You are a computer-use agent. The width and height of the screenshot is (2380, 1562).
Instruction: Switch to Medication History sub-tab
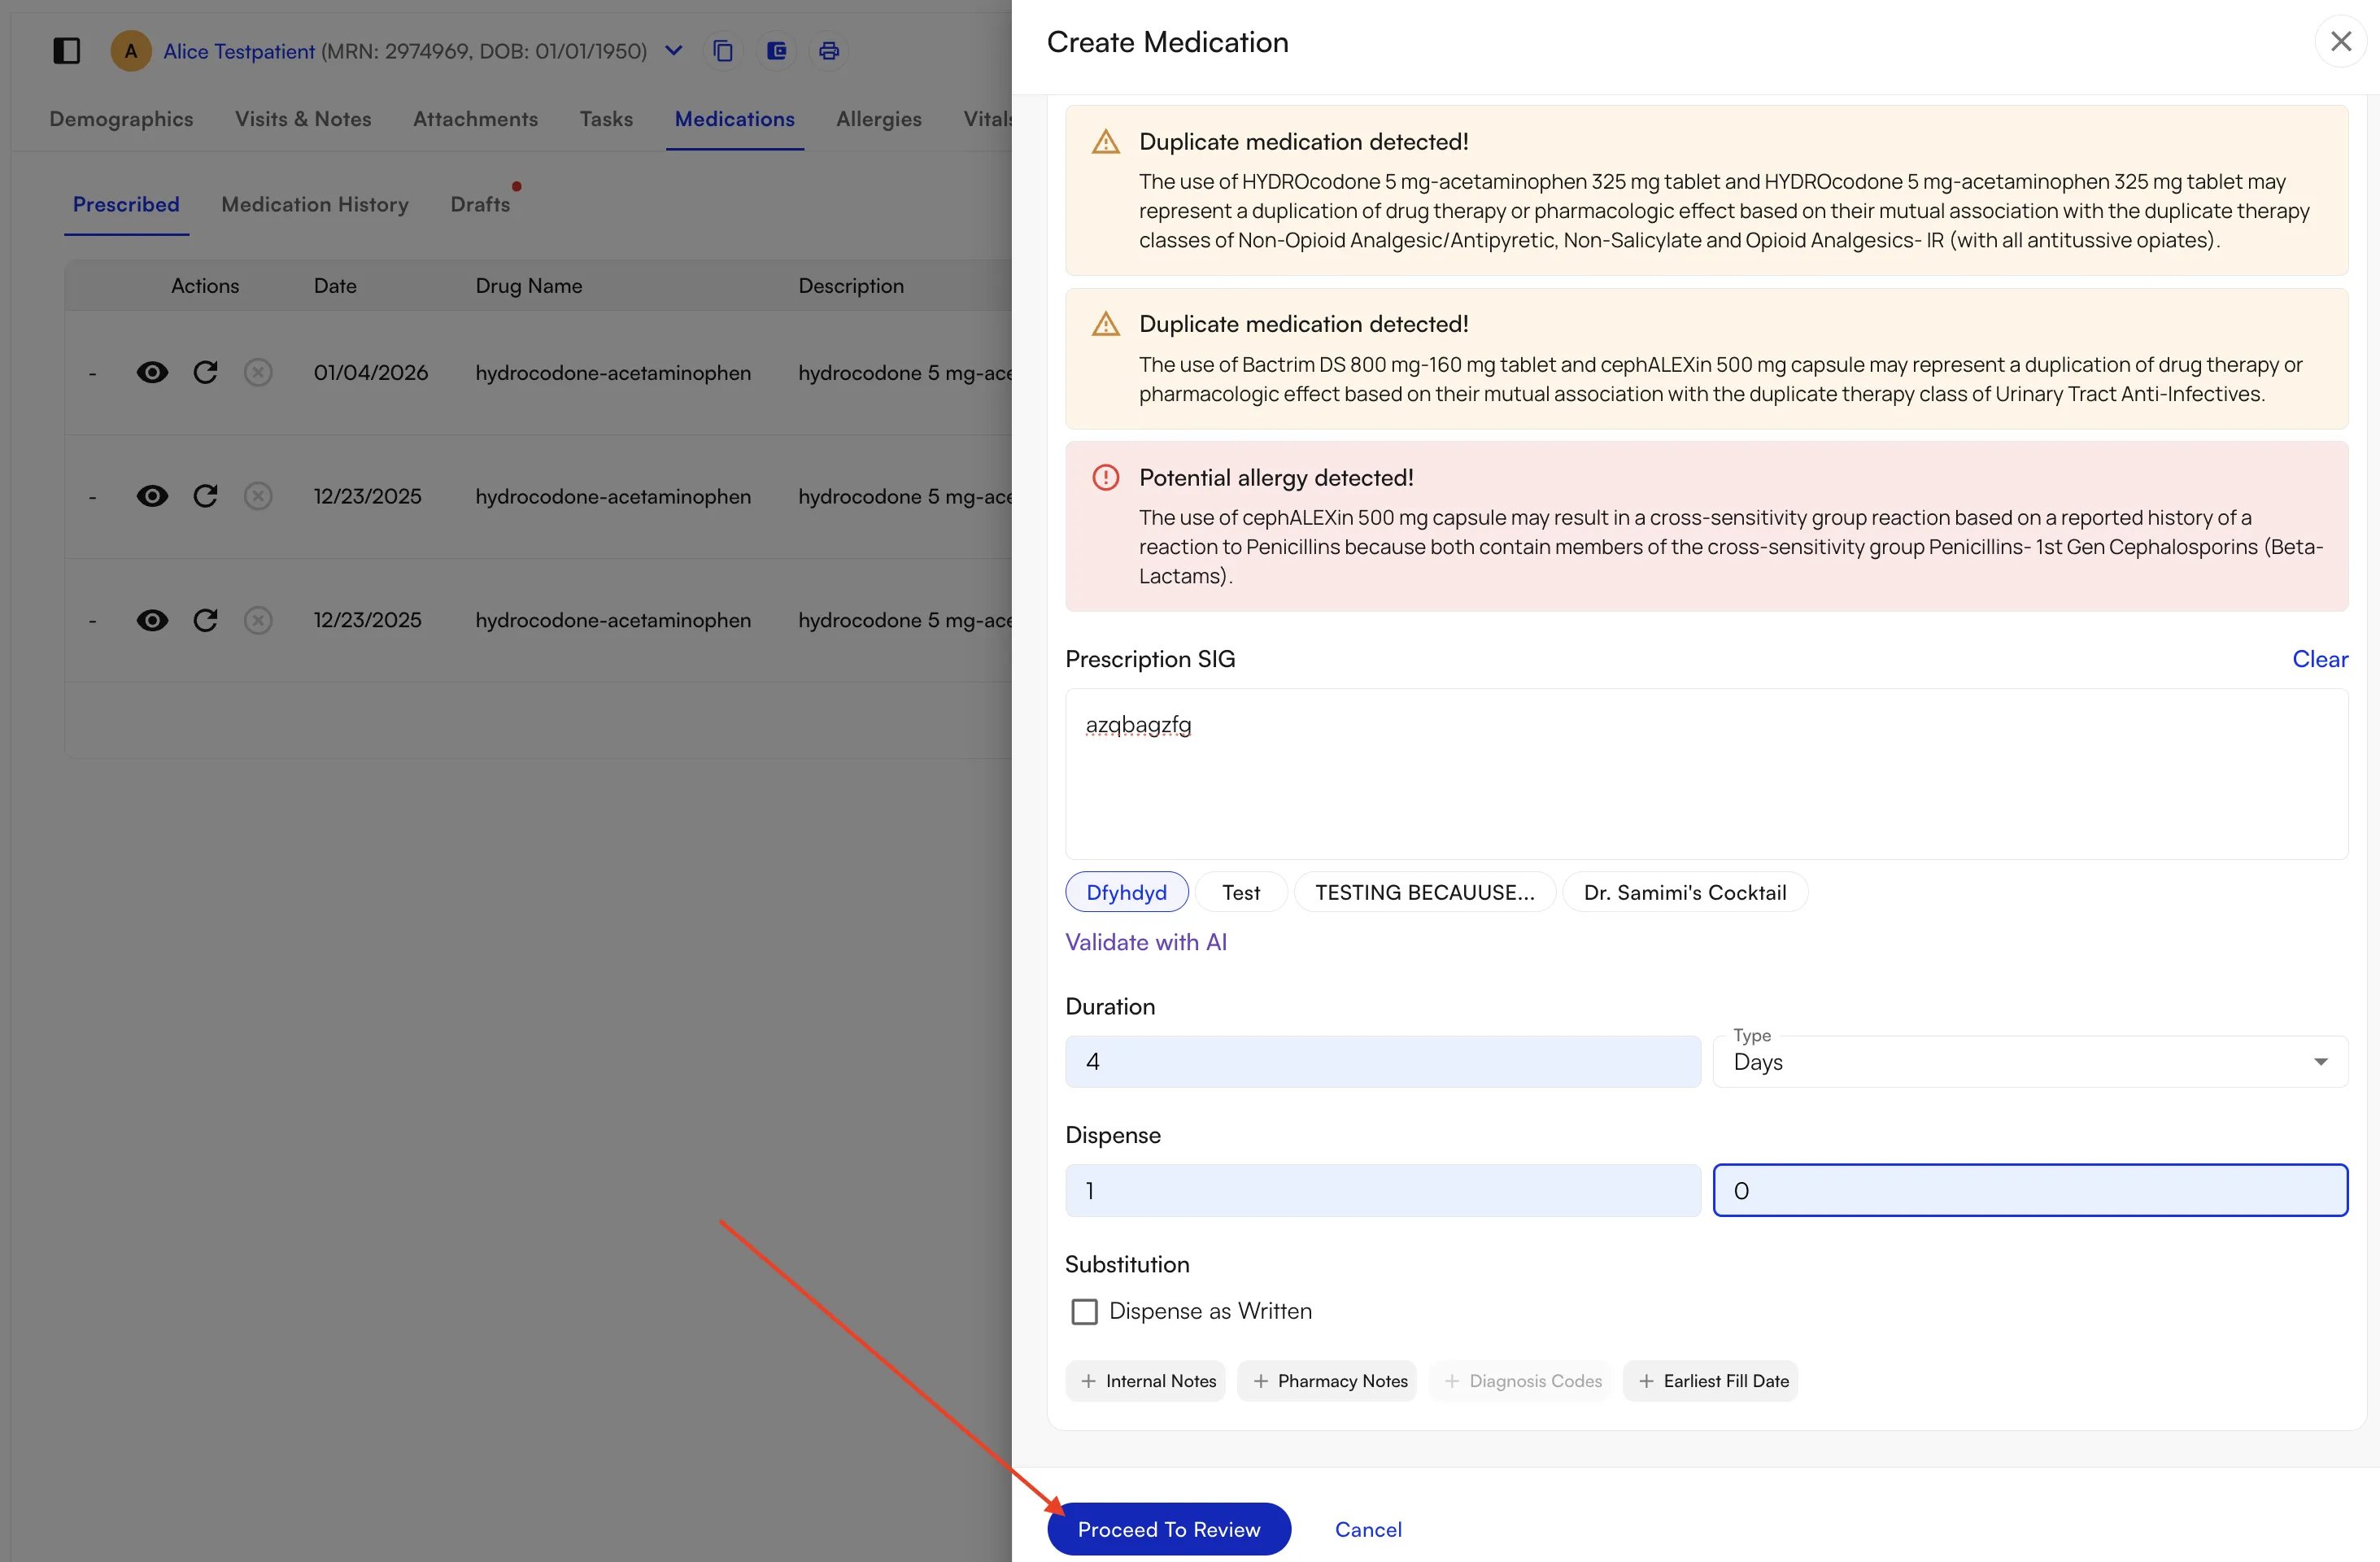tap(315, 204)
